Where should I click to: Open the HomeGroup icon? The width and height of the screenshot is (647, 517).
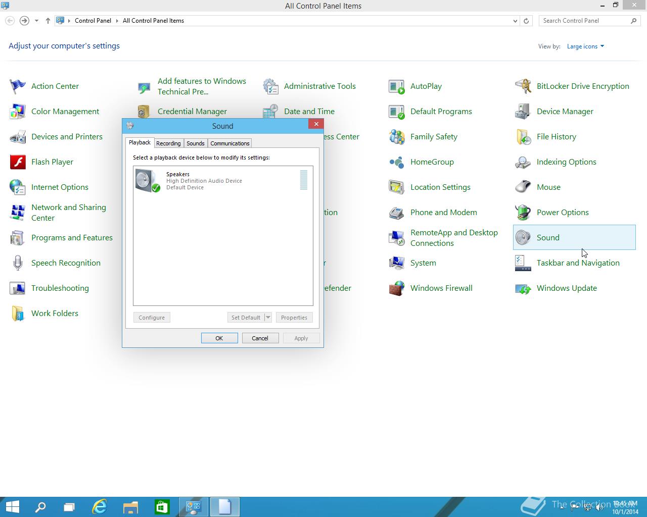click(397, 162)
